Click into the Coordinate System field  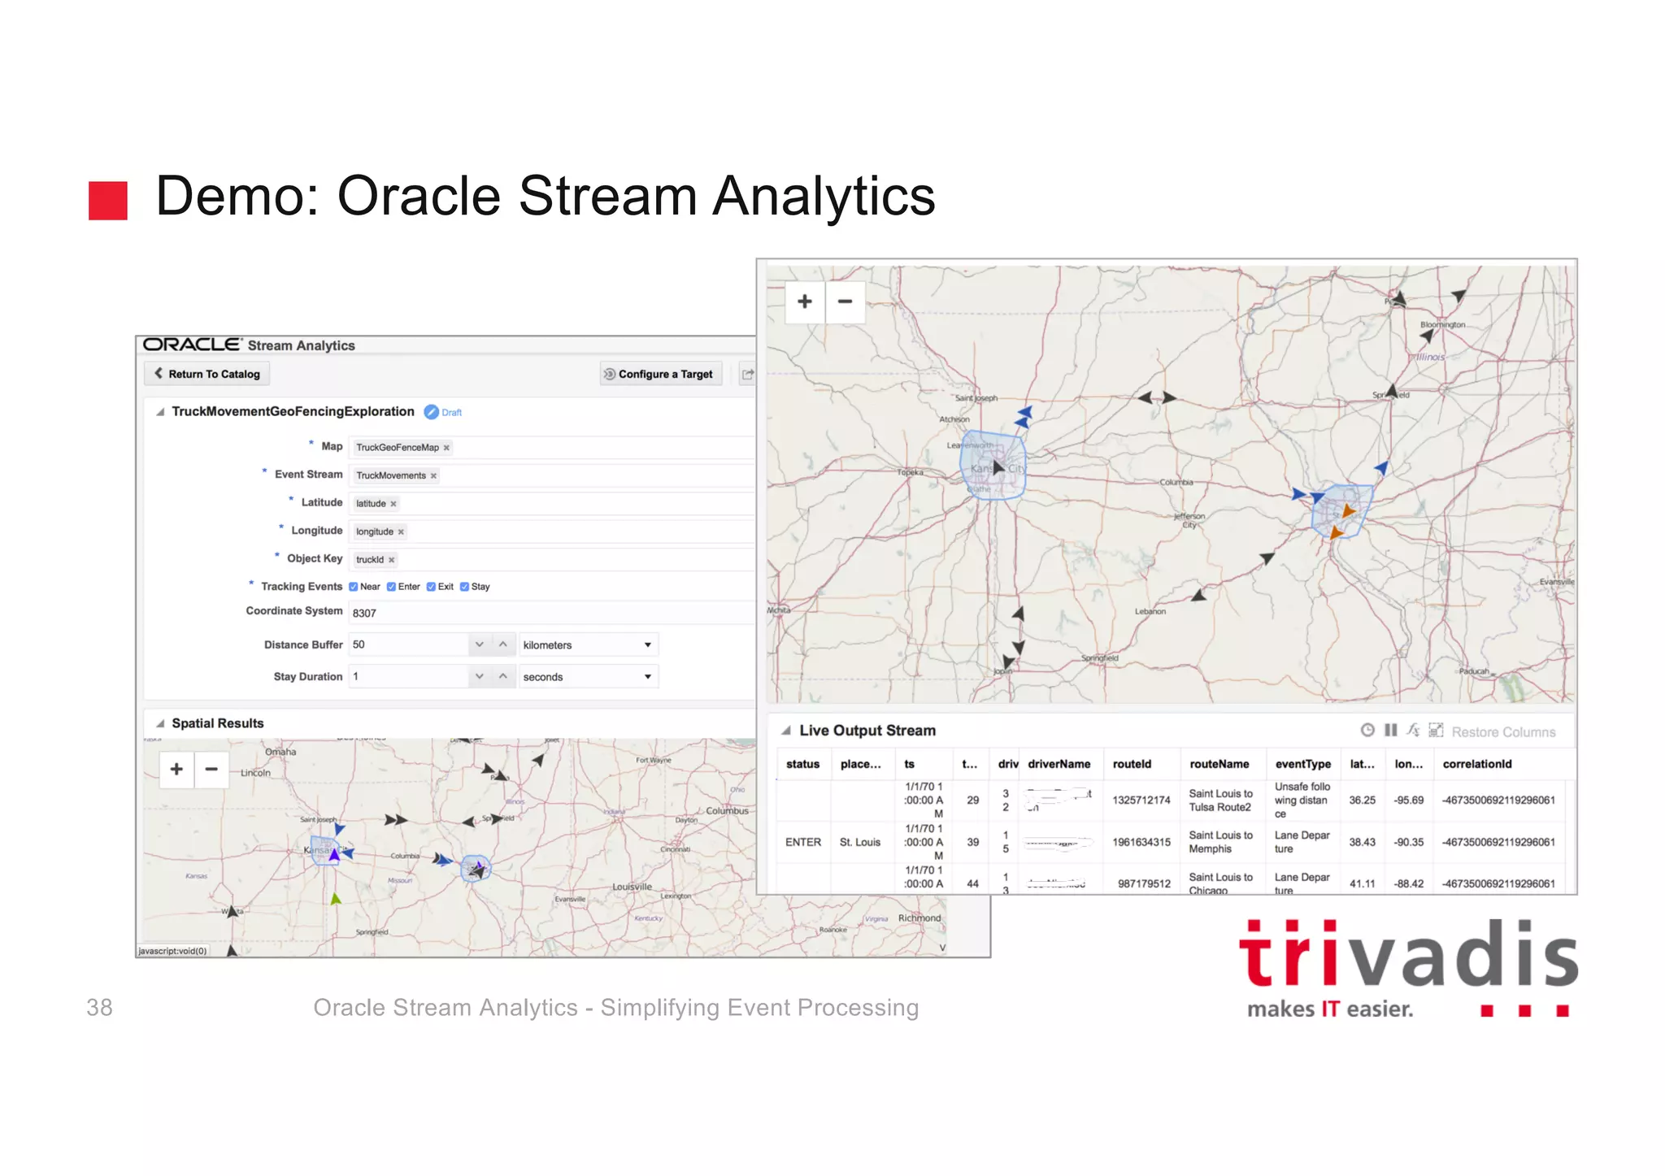tap(552, 613)
